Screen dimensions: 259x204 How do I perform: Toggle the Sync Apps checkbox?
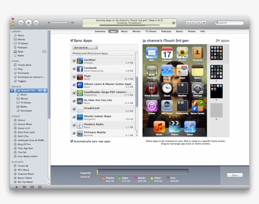[x=72, y=40]
